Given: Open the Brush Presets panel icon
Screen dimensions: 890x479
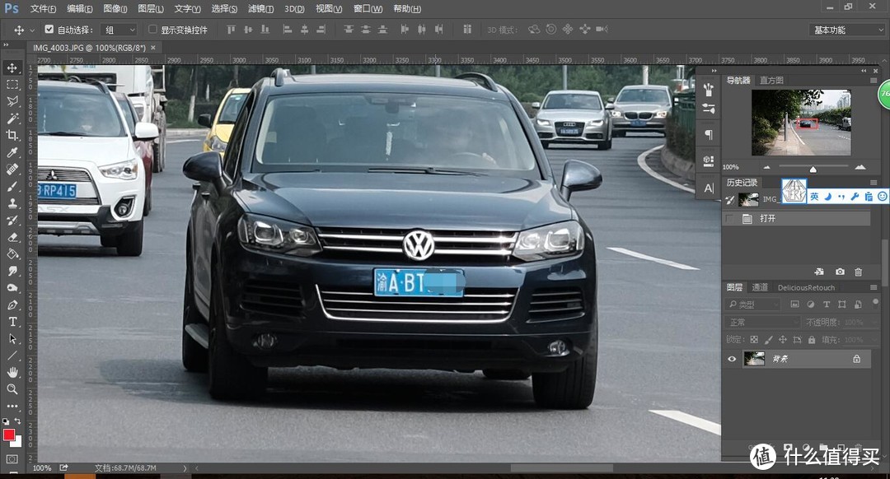Looking at the screenshot, I should 709,109.
